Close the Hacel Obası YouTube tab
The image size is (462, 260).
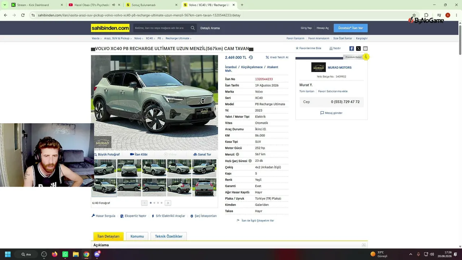119,5
